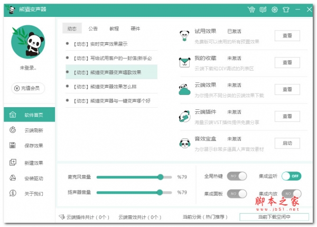Click the panda lightbulb icon for 试用效果
The image size is (317, 227).
point(184,36)
